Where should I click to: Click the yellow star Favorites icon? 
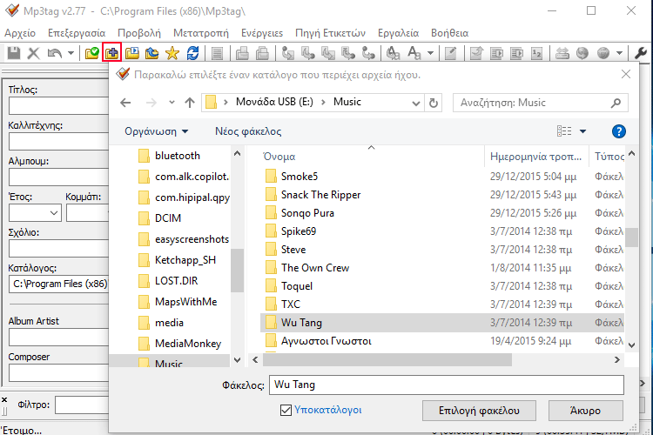[172, 53]
